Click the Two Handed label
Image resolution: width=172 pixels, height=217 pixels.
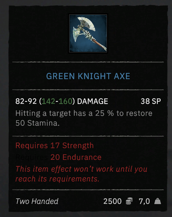coord(37,201)
